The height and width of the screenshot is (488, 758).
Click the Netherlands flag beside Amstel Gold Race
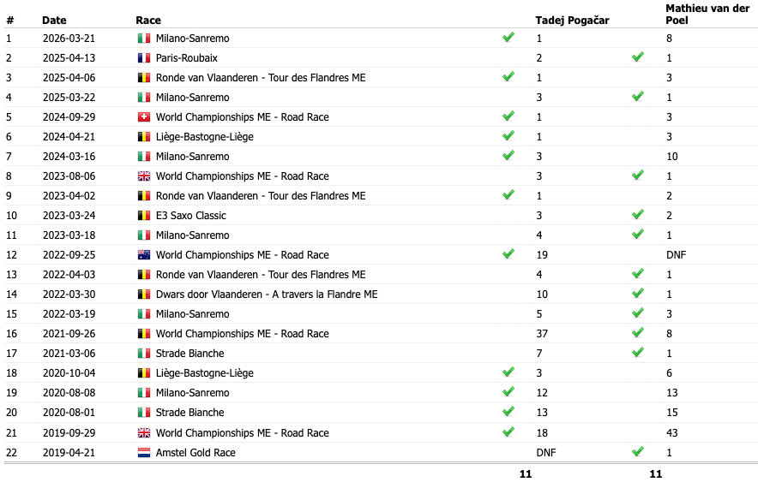[x=144, y=453]
